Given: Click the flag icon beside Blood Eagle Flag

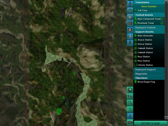Looking at the screenshot, I should click(135, 82).
